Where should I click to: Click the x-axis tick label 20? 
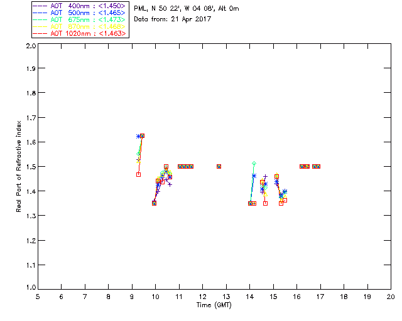391,297
